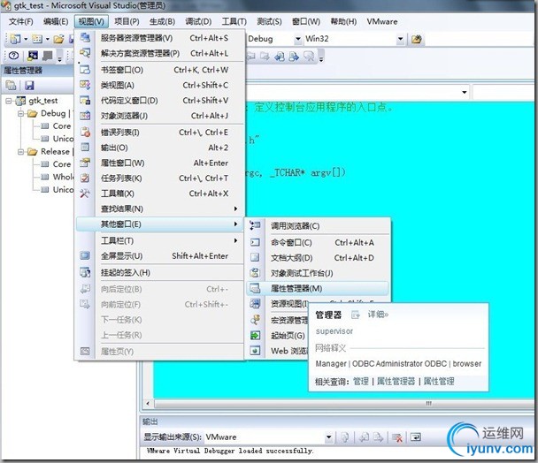Click 文档大纲(D) in submenu
538x463 pixels.
pyautogui.click(x=318, y=258)
